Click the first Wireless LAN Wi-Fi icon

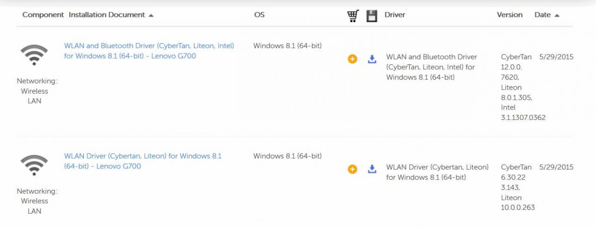pyautogui.click(x=34, y=55)
